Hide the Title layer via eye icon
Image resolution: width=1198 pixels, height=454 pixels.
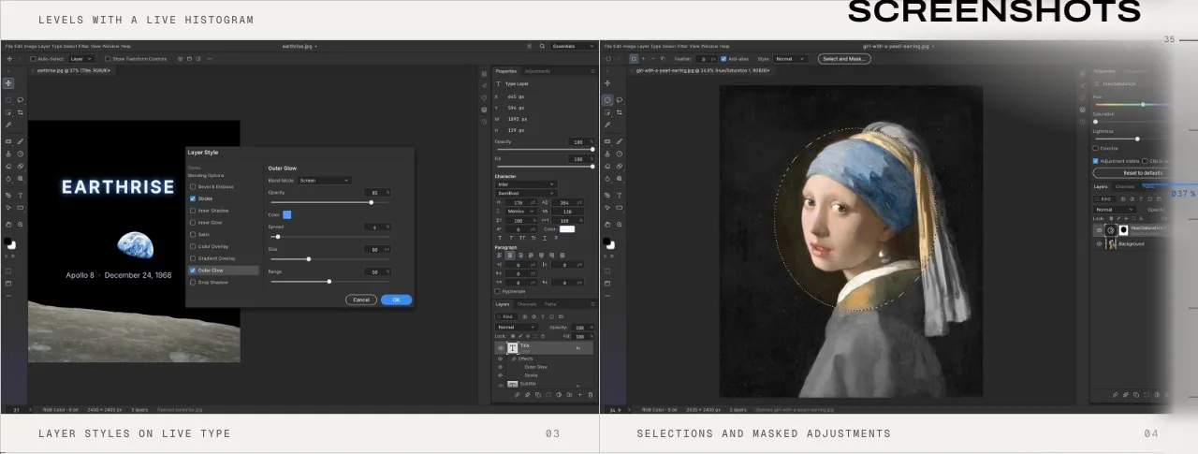pyautogui.click(x=500, y=347)
